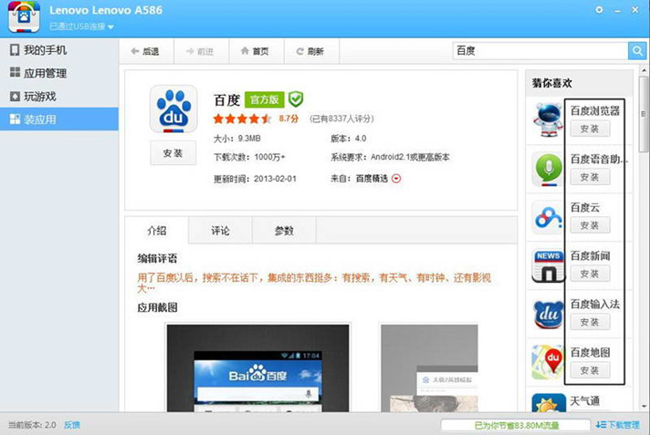Click the 当前版本: 2.0 status text
The image size is (650, 435).
tap(32, 425)
